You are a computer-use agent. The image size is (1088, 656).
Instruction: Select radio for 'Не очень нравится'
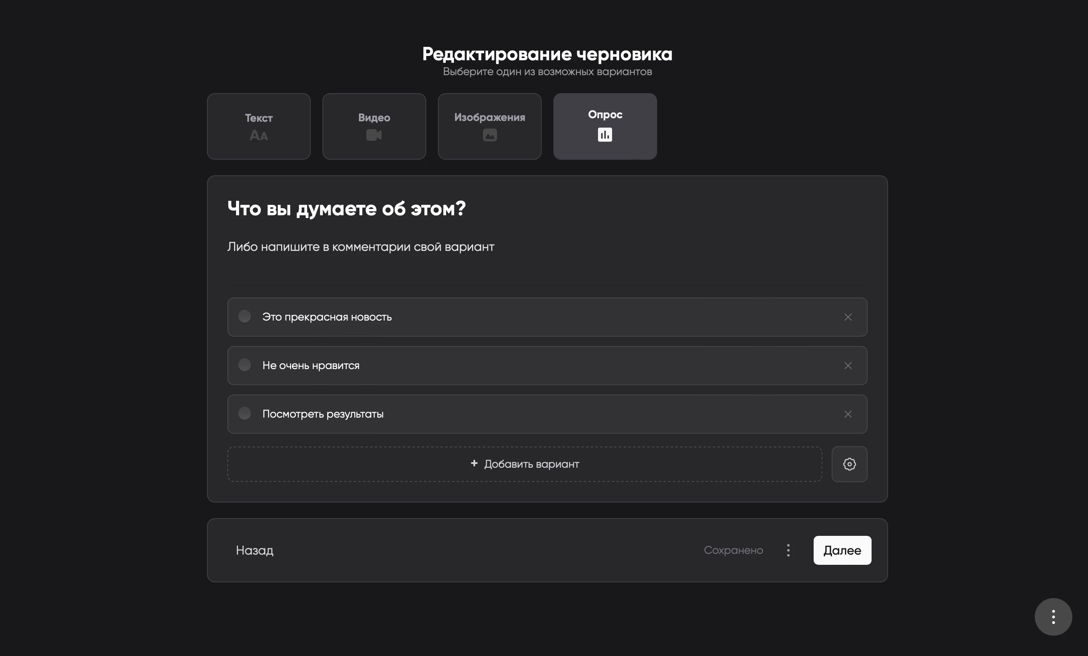click(245, 365)
